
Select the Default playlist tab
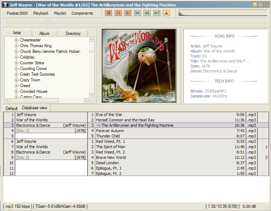tap(11, 108)
